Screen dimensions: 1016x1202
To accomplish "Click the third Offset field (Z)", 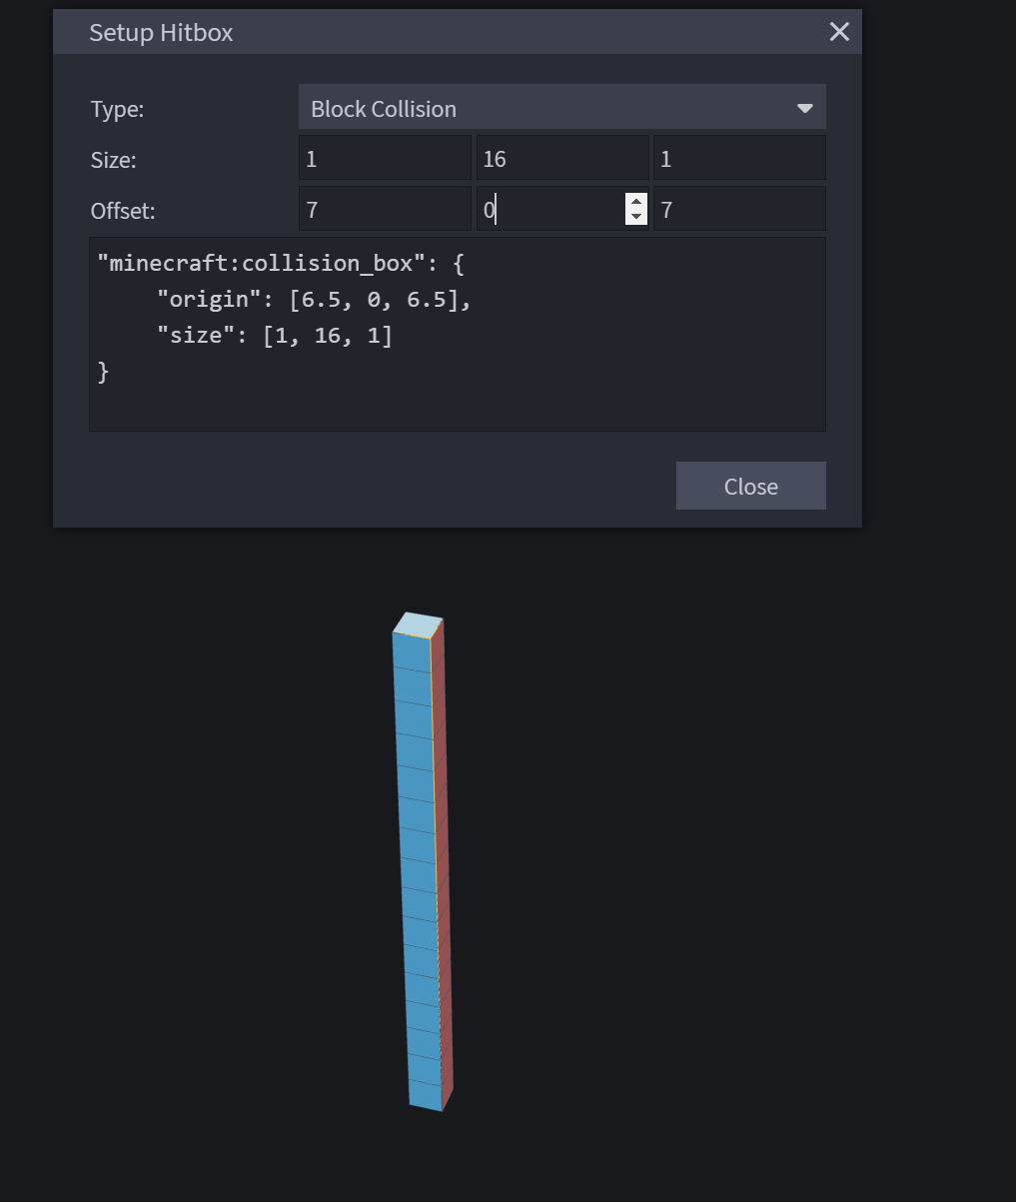I will tap(739, 209).
